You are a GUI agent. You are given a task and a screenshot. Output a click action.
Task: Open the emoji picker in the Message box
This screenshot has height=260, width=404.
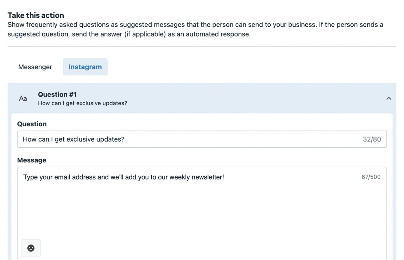pyautogui.click(x=31, y=248)
